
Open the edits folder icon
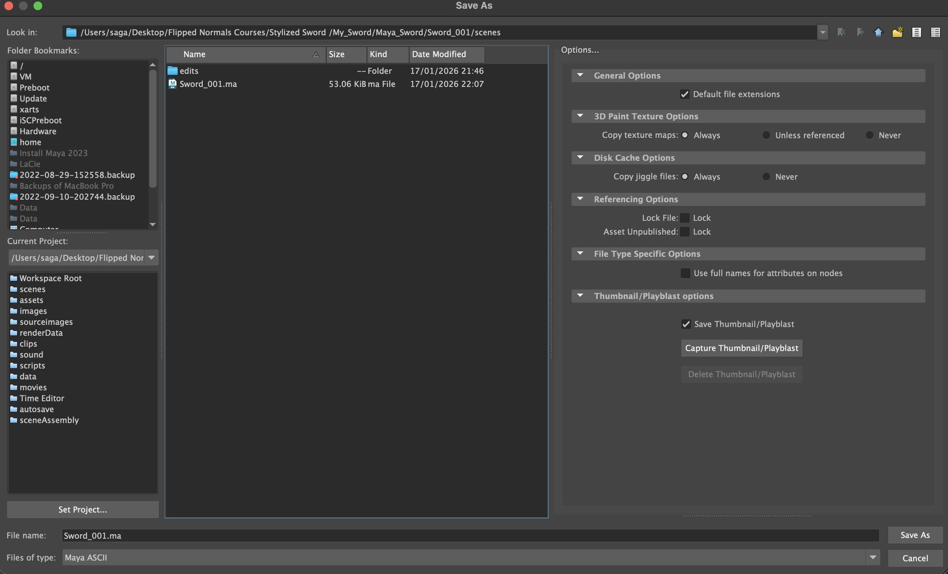click(173, 71)
